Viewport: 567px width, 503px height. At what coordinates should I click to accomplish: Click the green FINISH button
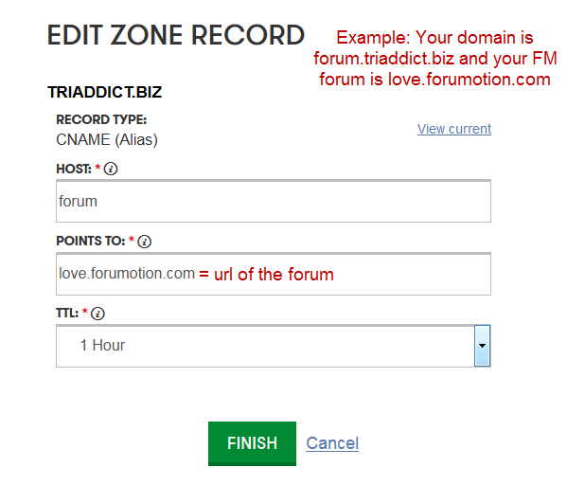tap(252, 443)
